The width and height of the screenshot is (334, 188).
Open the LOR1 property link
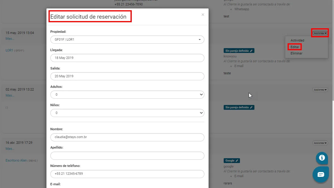(9, 51)
